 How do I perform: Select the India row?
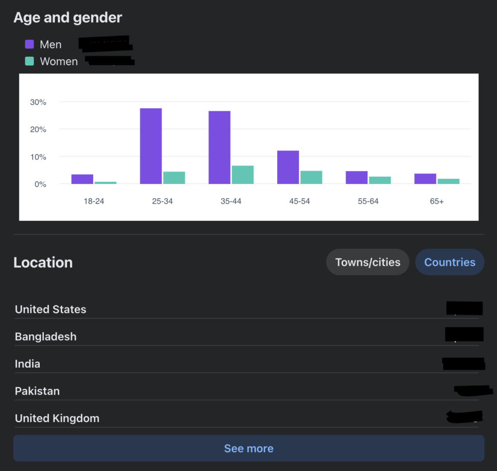(x=27, y=363)
